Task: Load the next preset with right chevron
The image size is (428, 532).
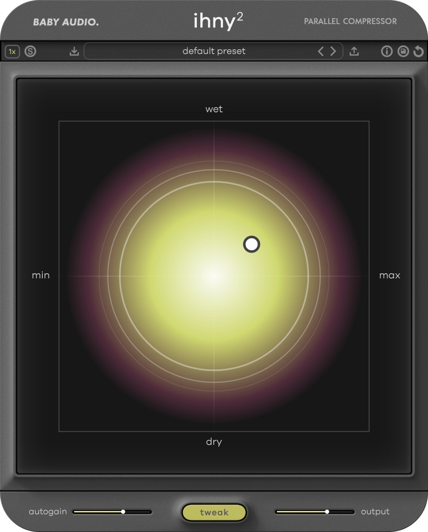Action: click(333, 51)
